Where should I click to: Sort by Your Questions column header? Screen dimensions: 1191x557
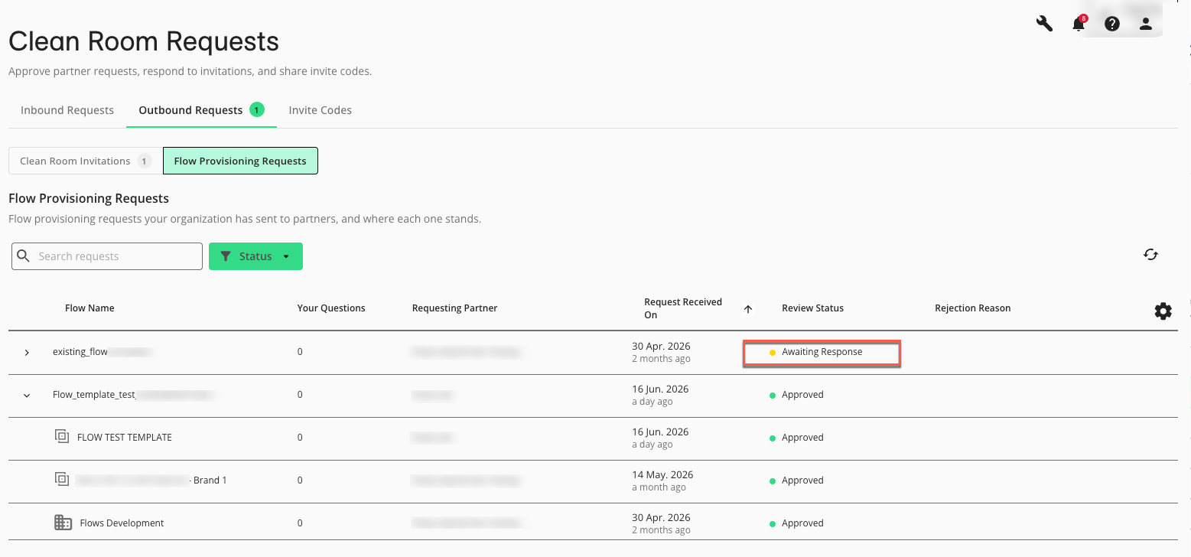331,308
